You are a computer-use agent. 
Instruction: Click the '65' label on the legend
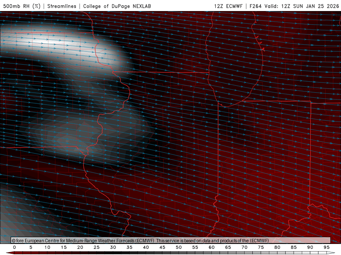[x=228, y=247]
